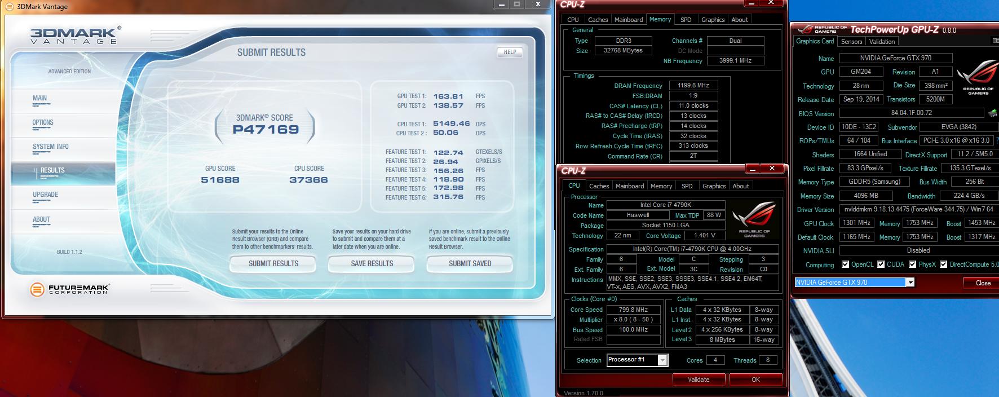Select RESULTS section in 3DMark Vantage

(63, 173)
